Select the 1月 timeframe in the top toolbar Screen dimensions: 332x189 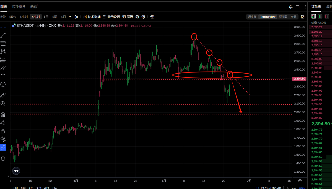point(63,17)
